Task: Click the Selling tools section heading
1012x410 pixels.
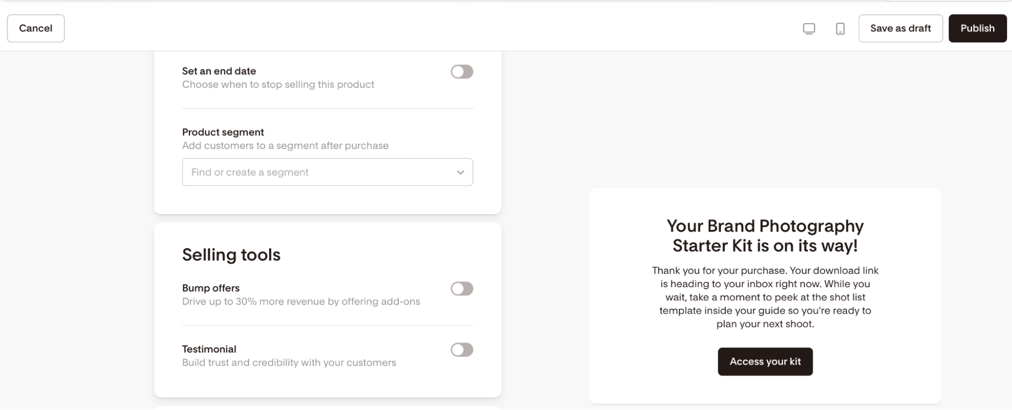Action: tap(231, 255)
